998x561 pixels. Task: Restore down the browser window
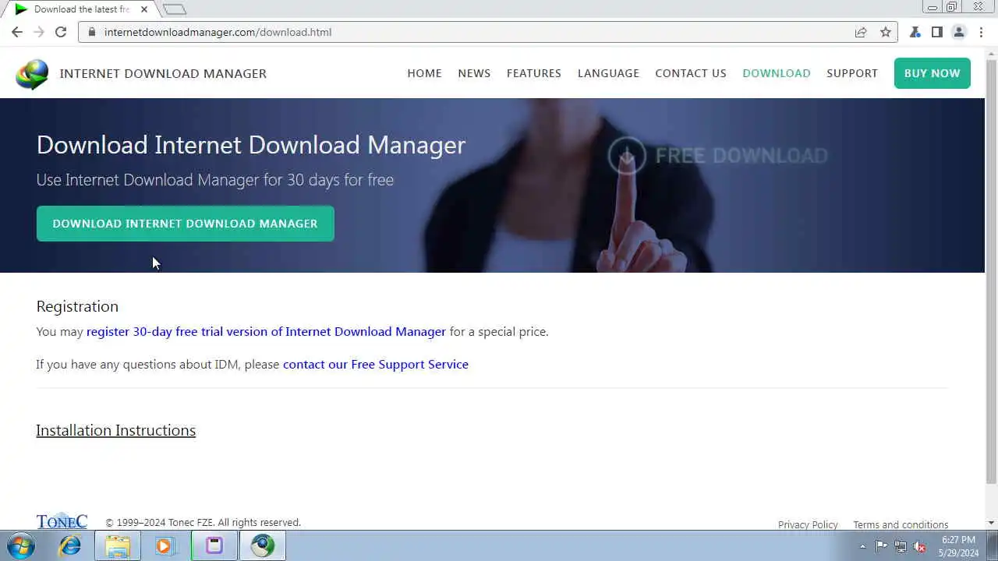(952, 7)
